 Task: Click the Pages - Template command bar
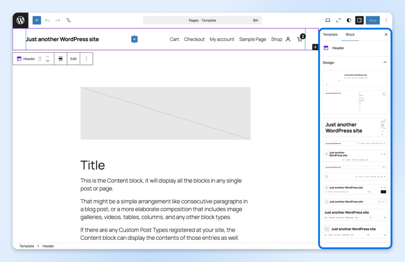pos(202,20)
